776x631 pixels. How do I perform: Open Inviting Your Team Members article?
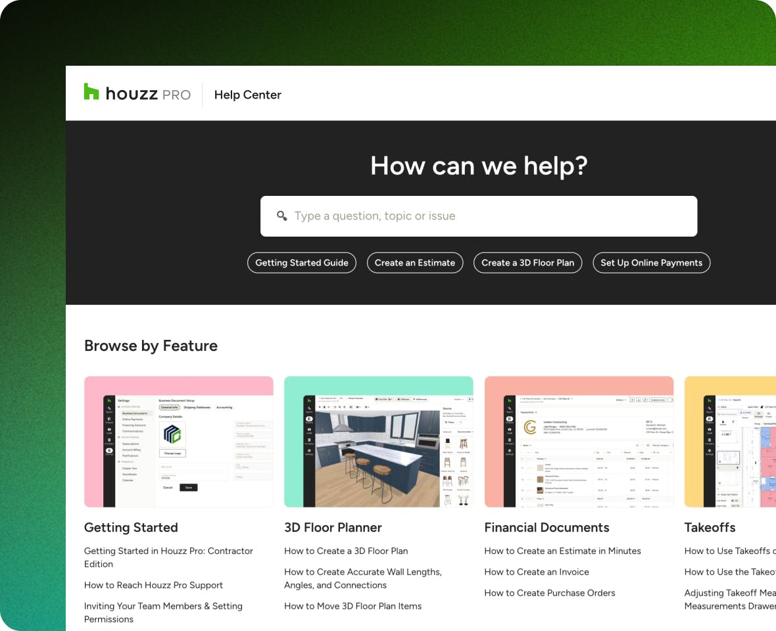tap(163, 613)
